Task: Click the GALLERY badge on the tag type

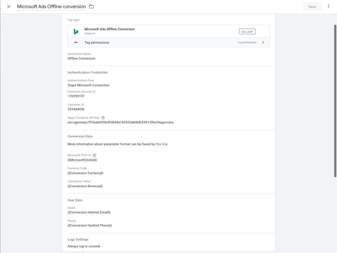Action: (247, 32)
